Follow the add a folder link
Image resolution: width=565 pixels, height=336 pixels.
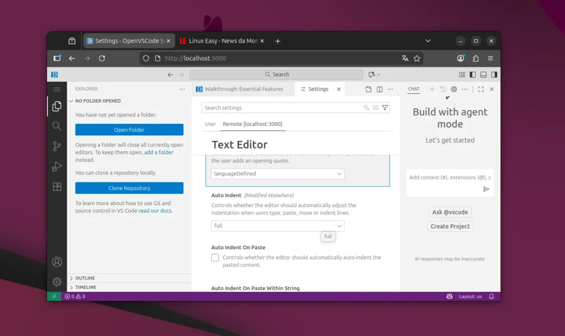[159, 152]
